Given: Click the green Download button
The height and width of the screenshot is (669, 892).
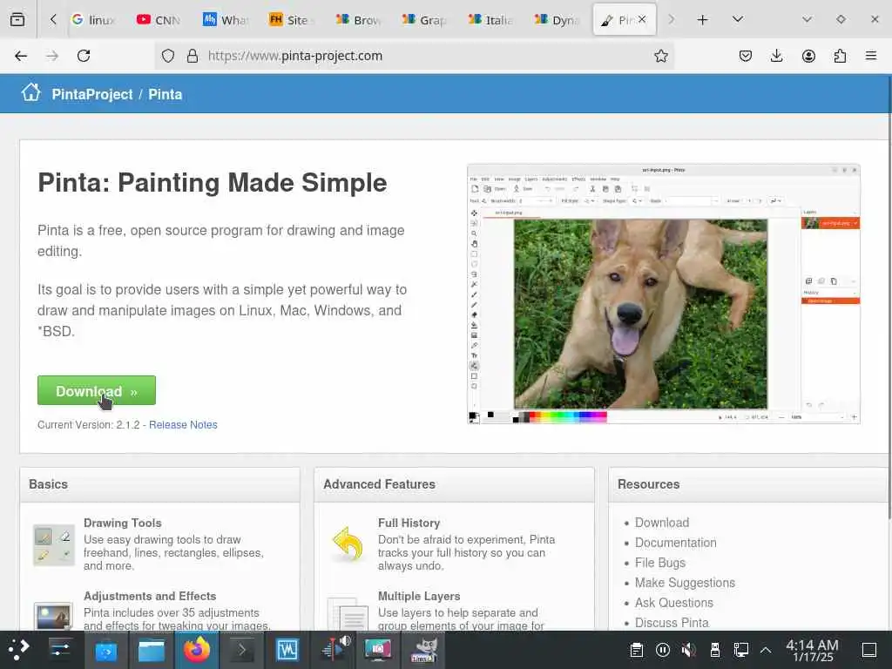Looking at the screenshot, I should (x=97, y=390).
